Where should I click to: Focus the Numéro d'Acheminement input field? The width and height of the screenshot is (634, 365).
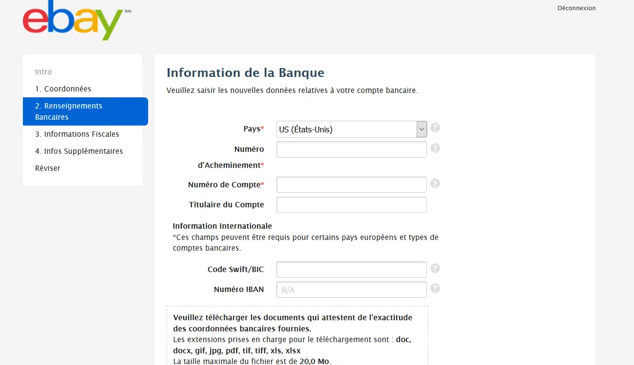pyautogui.click(x=351, y=149)
